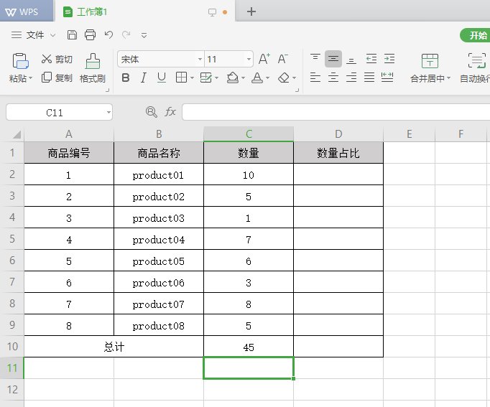The image size is (490, 407).
Task: Click the eraser clear format icon
Action: 284,78
